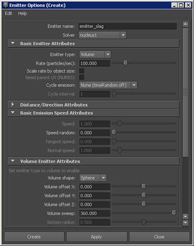The width and height of the screenshot is (194, 246).
Task: Click the Rate particles/sec slider handle
Action: coord(125,63)
